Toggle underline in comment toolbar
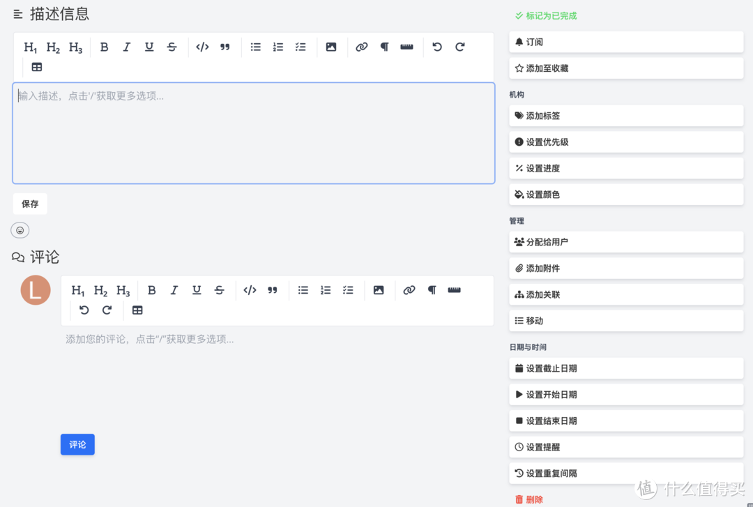This screenshot has width=753, height=507. click(x=197, y=291)
